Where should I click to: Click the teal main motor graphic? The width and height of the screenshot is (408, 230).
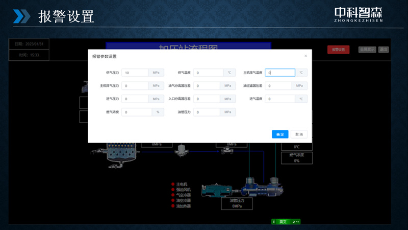point(217,190)
